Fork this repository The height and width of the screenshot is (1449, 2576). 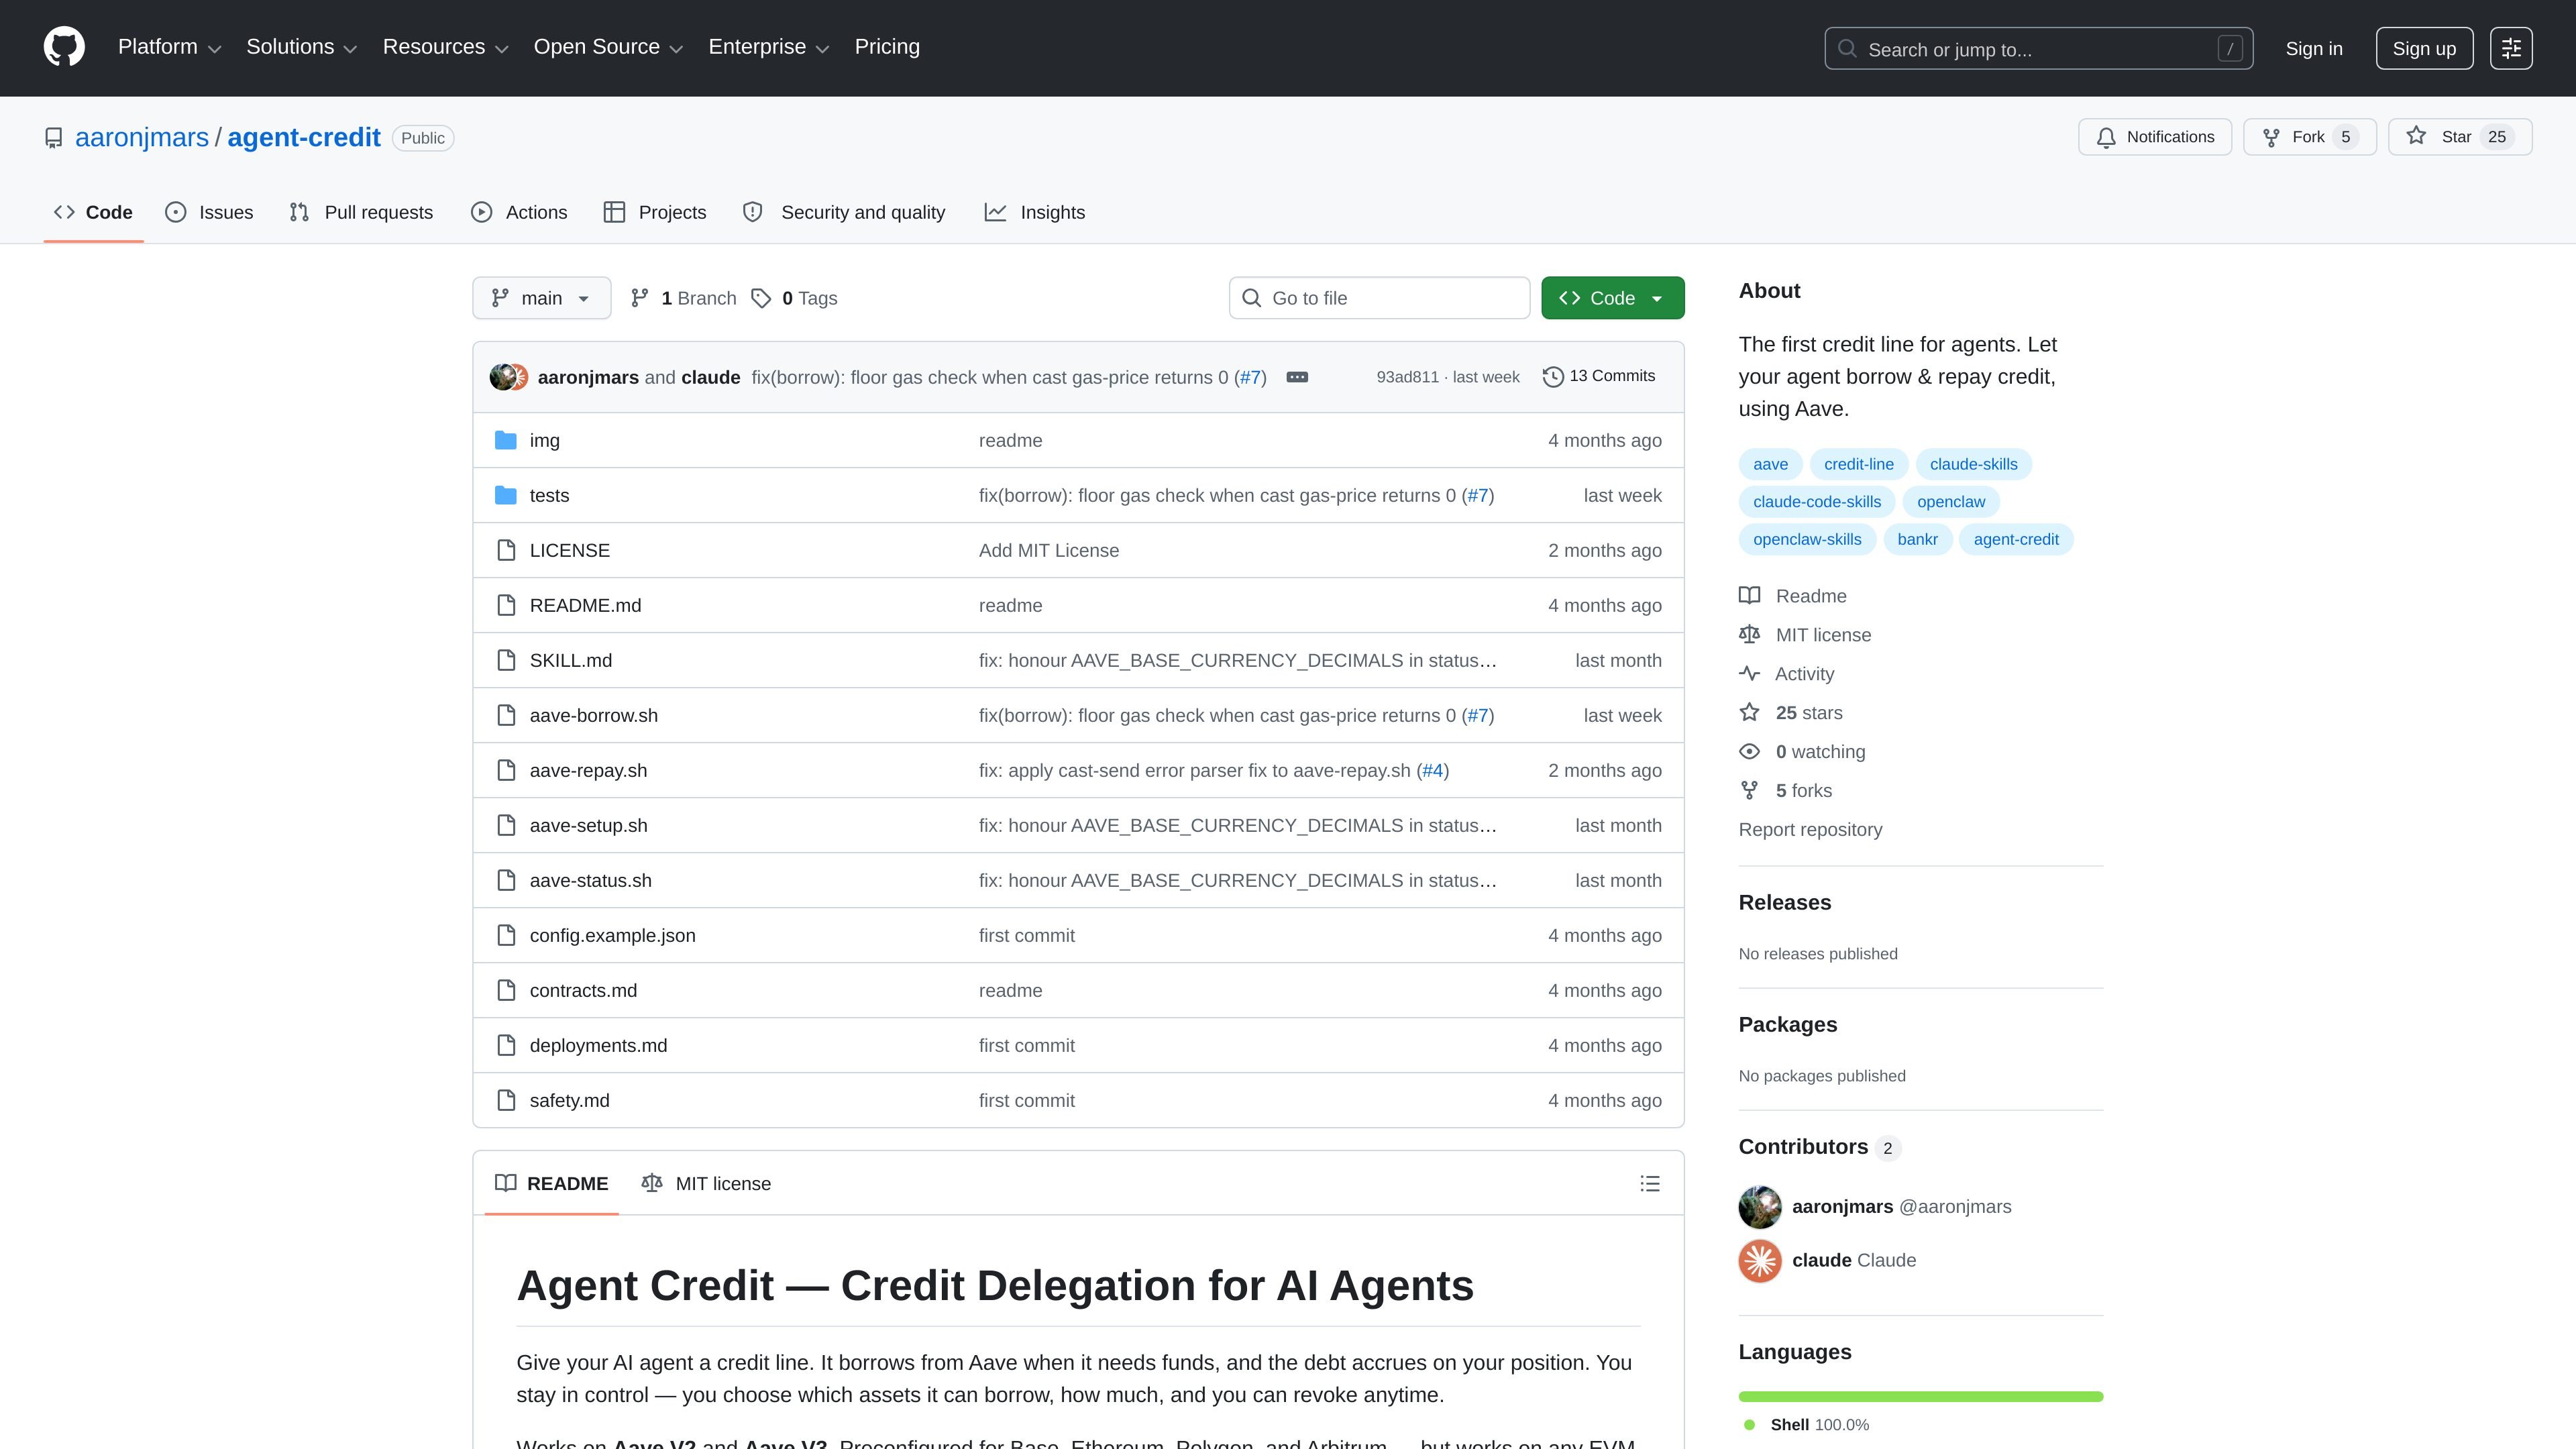click(x=2309, y=137)
